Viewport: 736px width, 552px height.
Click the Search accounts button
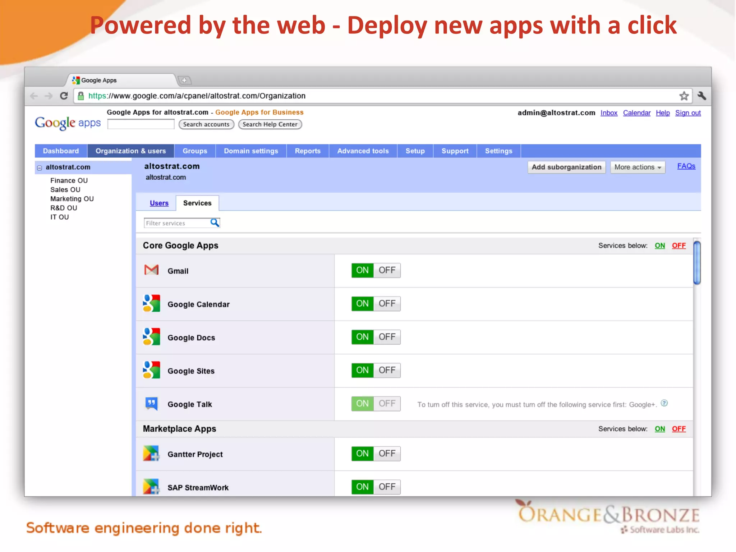[x=206, y=124]
